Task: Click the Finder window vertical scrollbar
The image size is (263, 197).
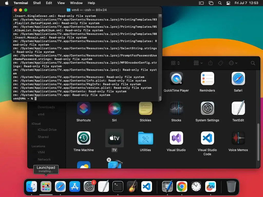Action: [258, 142]
